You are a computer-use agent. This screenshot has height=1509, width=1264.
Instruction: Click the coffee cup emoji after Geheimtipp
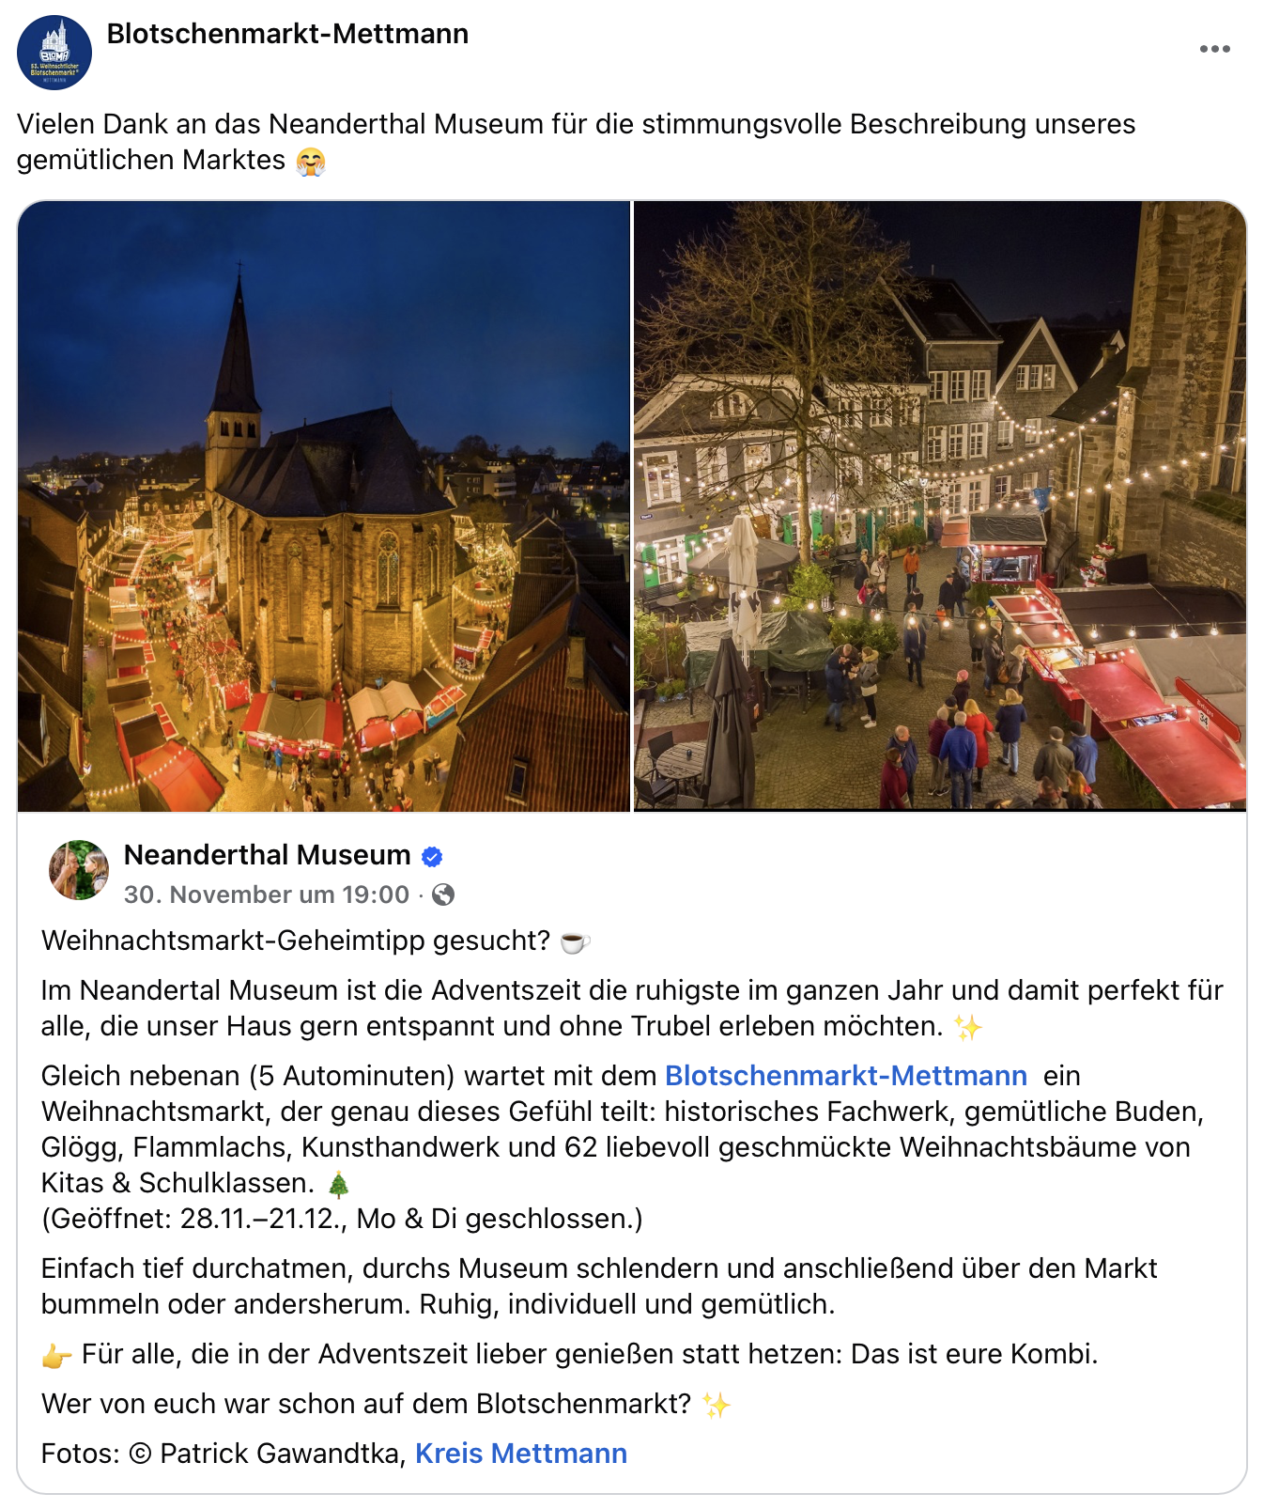click(575, 941)
